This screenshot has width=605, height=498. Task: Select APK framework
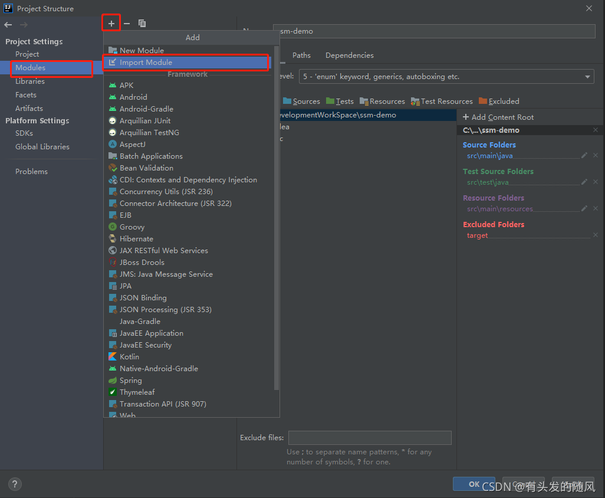tap(189, 86)
